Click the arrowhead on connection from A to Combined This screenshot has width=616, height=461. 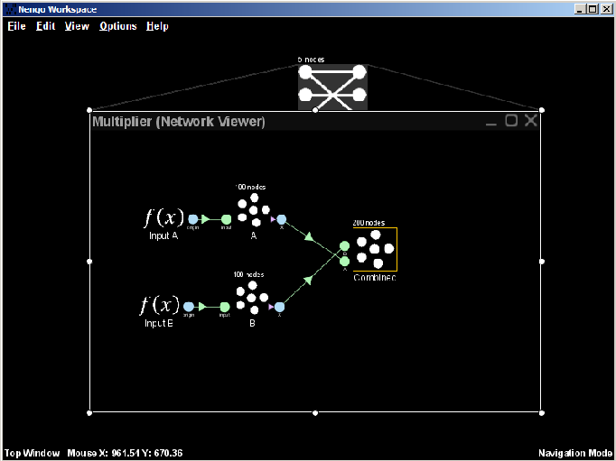(x=309, y=236)
